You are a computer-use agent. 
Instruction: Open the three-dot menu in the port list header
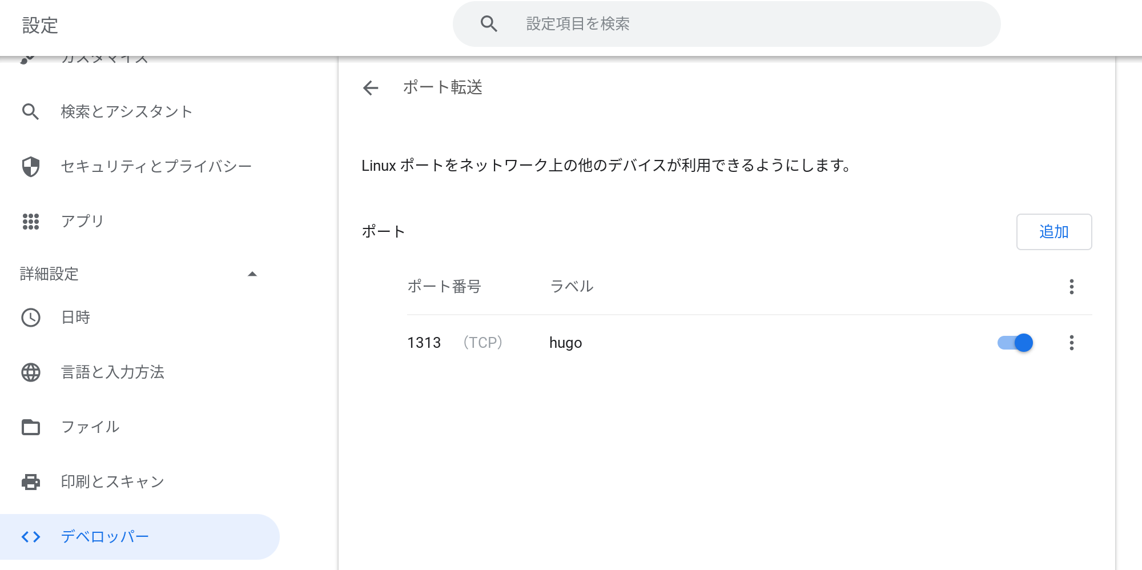[1071, 287]
